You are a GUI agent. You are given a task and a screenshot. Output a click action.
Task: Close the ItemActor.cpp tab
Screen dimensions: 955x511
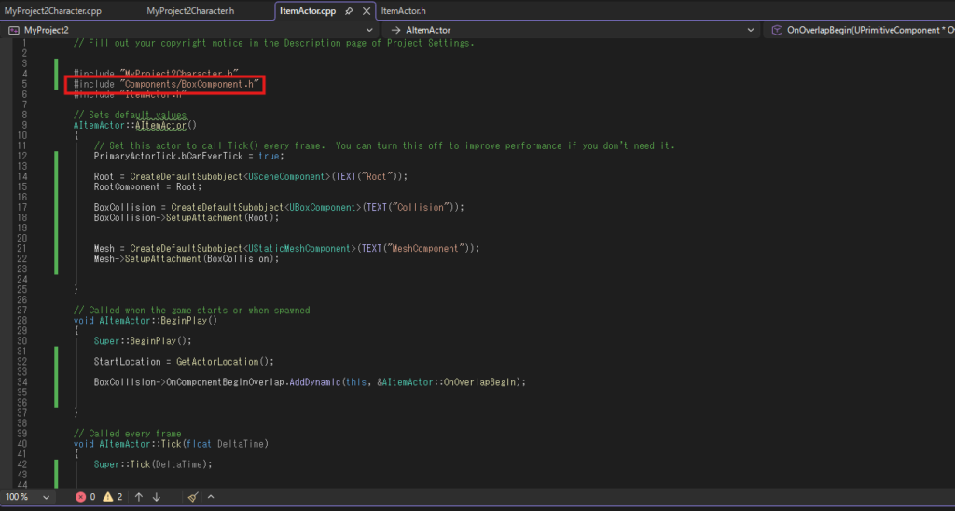(365, 11)
